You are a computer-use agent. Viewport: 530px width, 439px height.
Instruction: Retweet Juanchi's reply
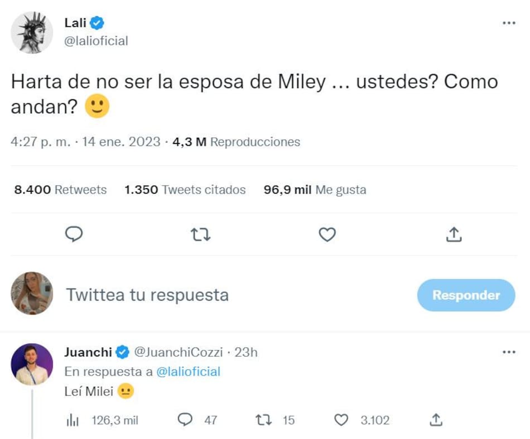262,419
